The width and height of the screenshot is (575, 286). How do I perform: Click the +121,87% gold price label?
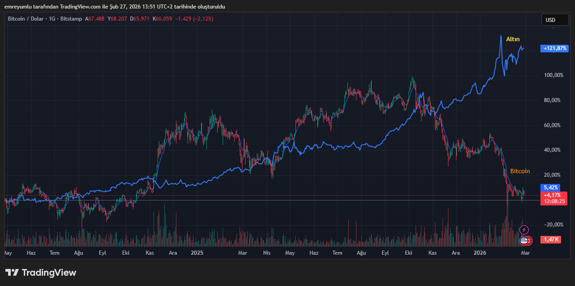(x=555, y=48)
